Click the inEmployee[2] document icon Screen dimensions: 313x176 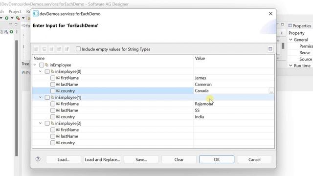point(52,123)
